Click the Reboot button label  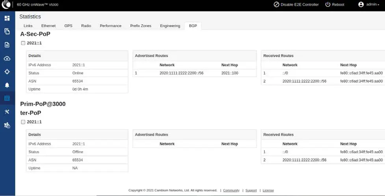[x=338, y=4]
